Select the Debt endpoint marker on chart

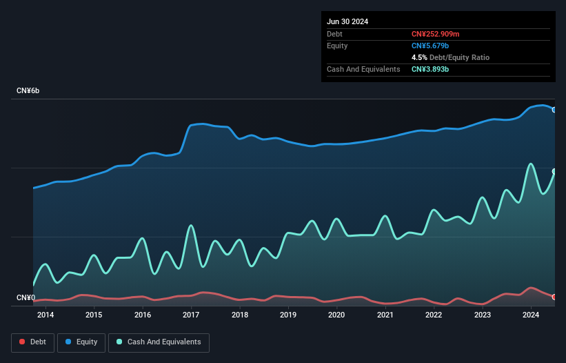pos(554,297)
